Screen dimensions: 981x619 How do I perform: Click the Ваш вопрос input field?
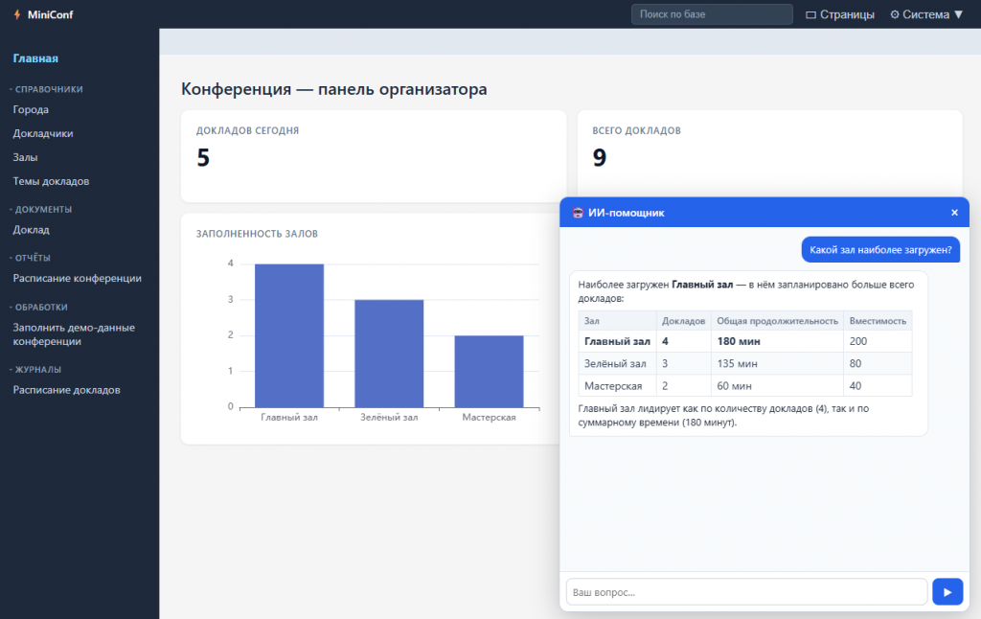[746, 592]
